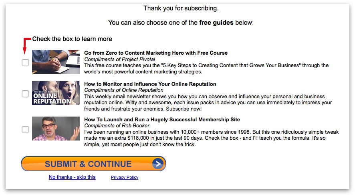Open the hand-writing notebook thumbnail

(x=56, y=62)
